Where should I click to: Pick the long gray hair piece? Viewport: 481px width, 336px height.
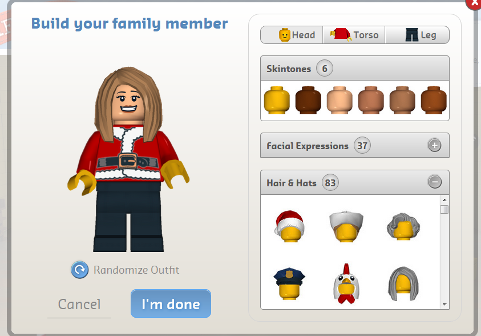click(403, 284)
